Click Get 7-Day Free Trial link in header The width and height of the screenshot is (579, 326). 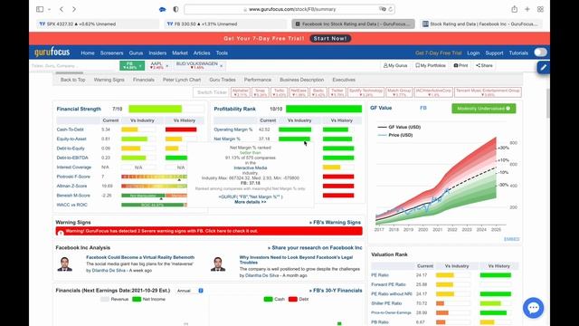pos(438,53)
